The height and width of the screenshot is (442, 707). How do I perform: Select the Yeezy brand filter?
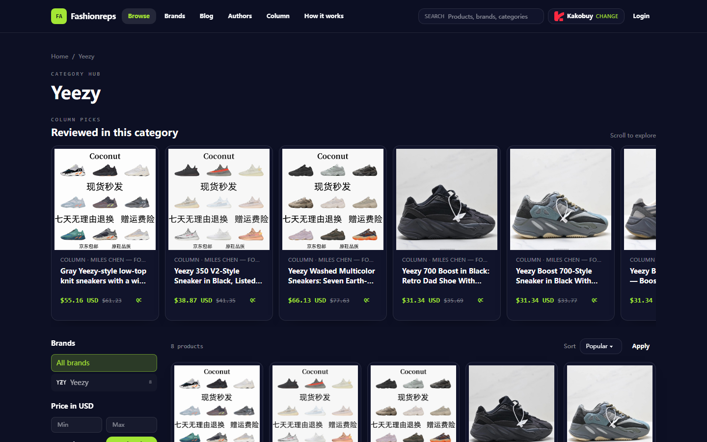coord(104,383)
